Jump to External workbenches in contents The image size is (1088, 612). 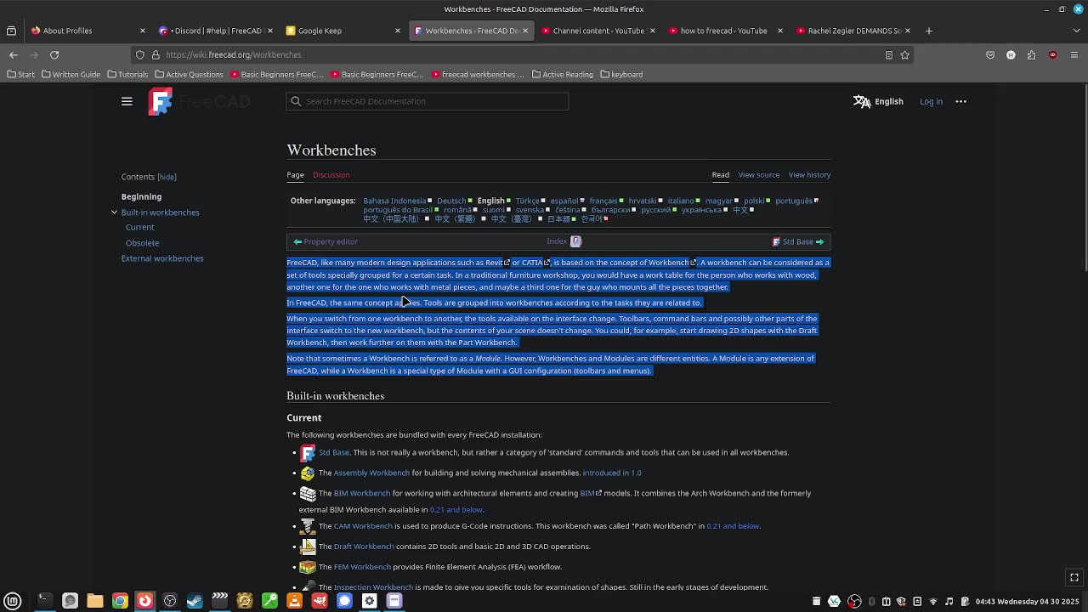pyautogui.click(x=162, y=258)
